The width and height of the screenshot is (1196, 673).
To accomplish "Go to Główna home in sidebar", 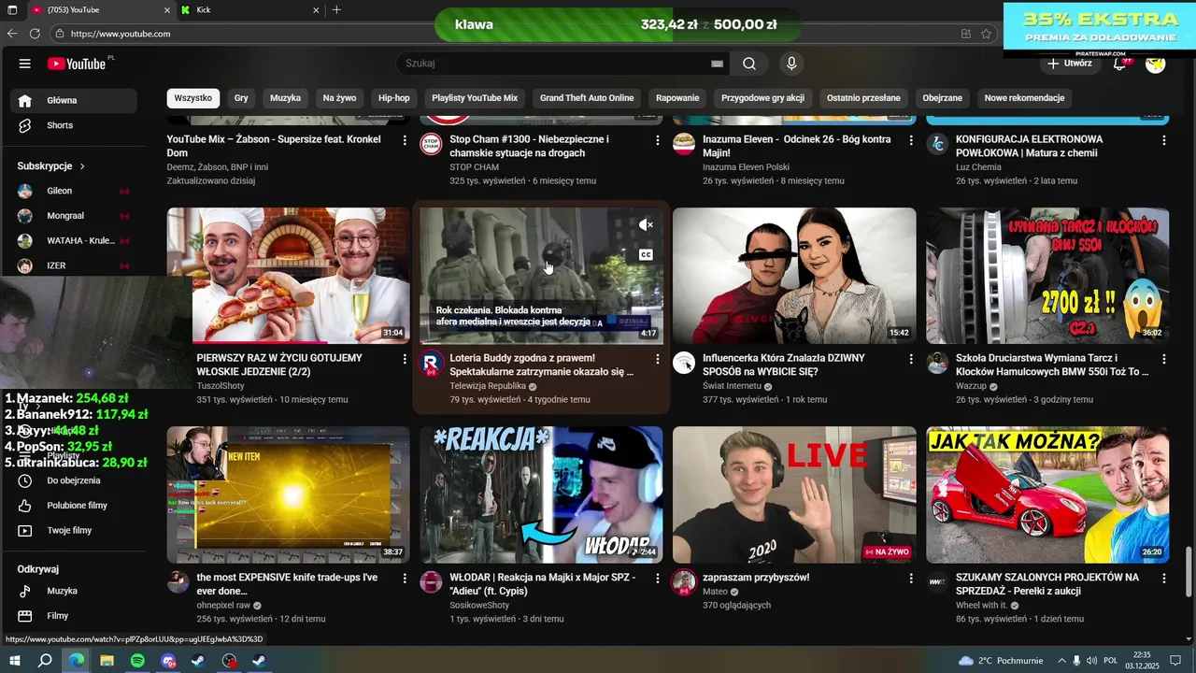I will (x=74, y=100).
